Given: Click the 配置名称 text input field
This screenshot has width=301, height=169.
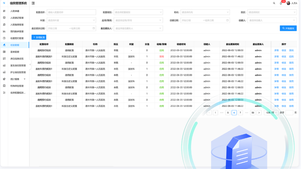Looking at the screenshot, I should point(71,12).
